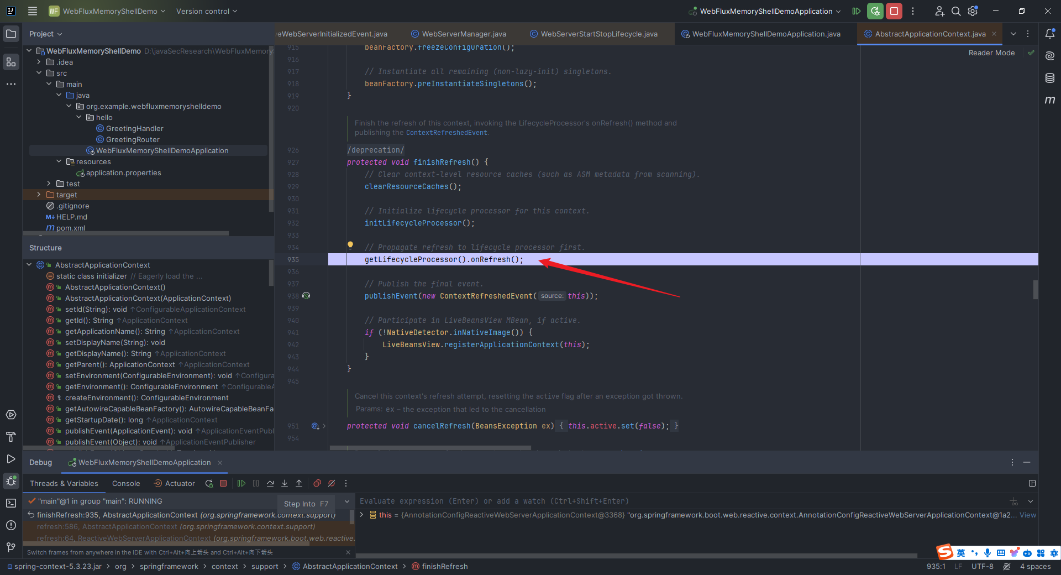Switch to WebFluxMemoryShellDemoApplication.java tab
This screenshot has width=1061, height=575.
(760, 34)
